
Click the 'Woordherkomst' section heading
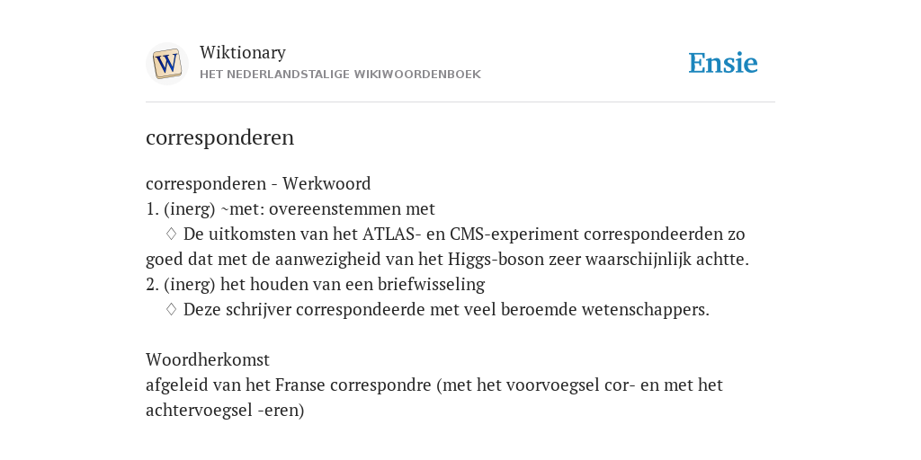pyautogui.click(x=208, y=359)
